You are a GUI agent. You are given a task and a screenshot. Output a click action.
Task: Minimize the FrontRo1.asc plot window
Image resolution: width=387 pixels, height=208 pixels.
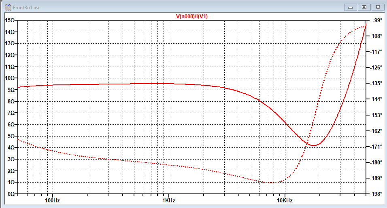point(351,7)
